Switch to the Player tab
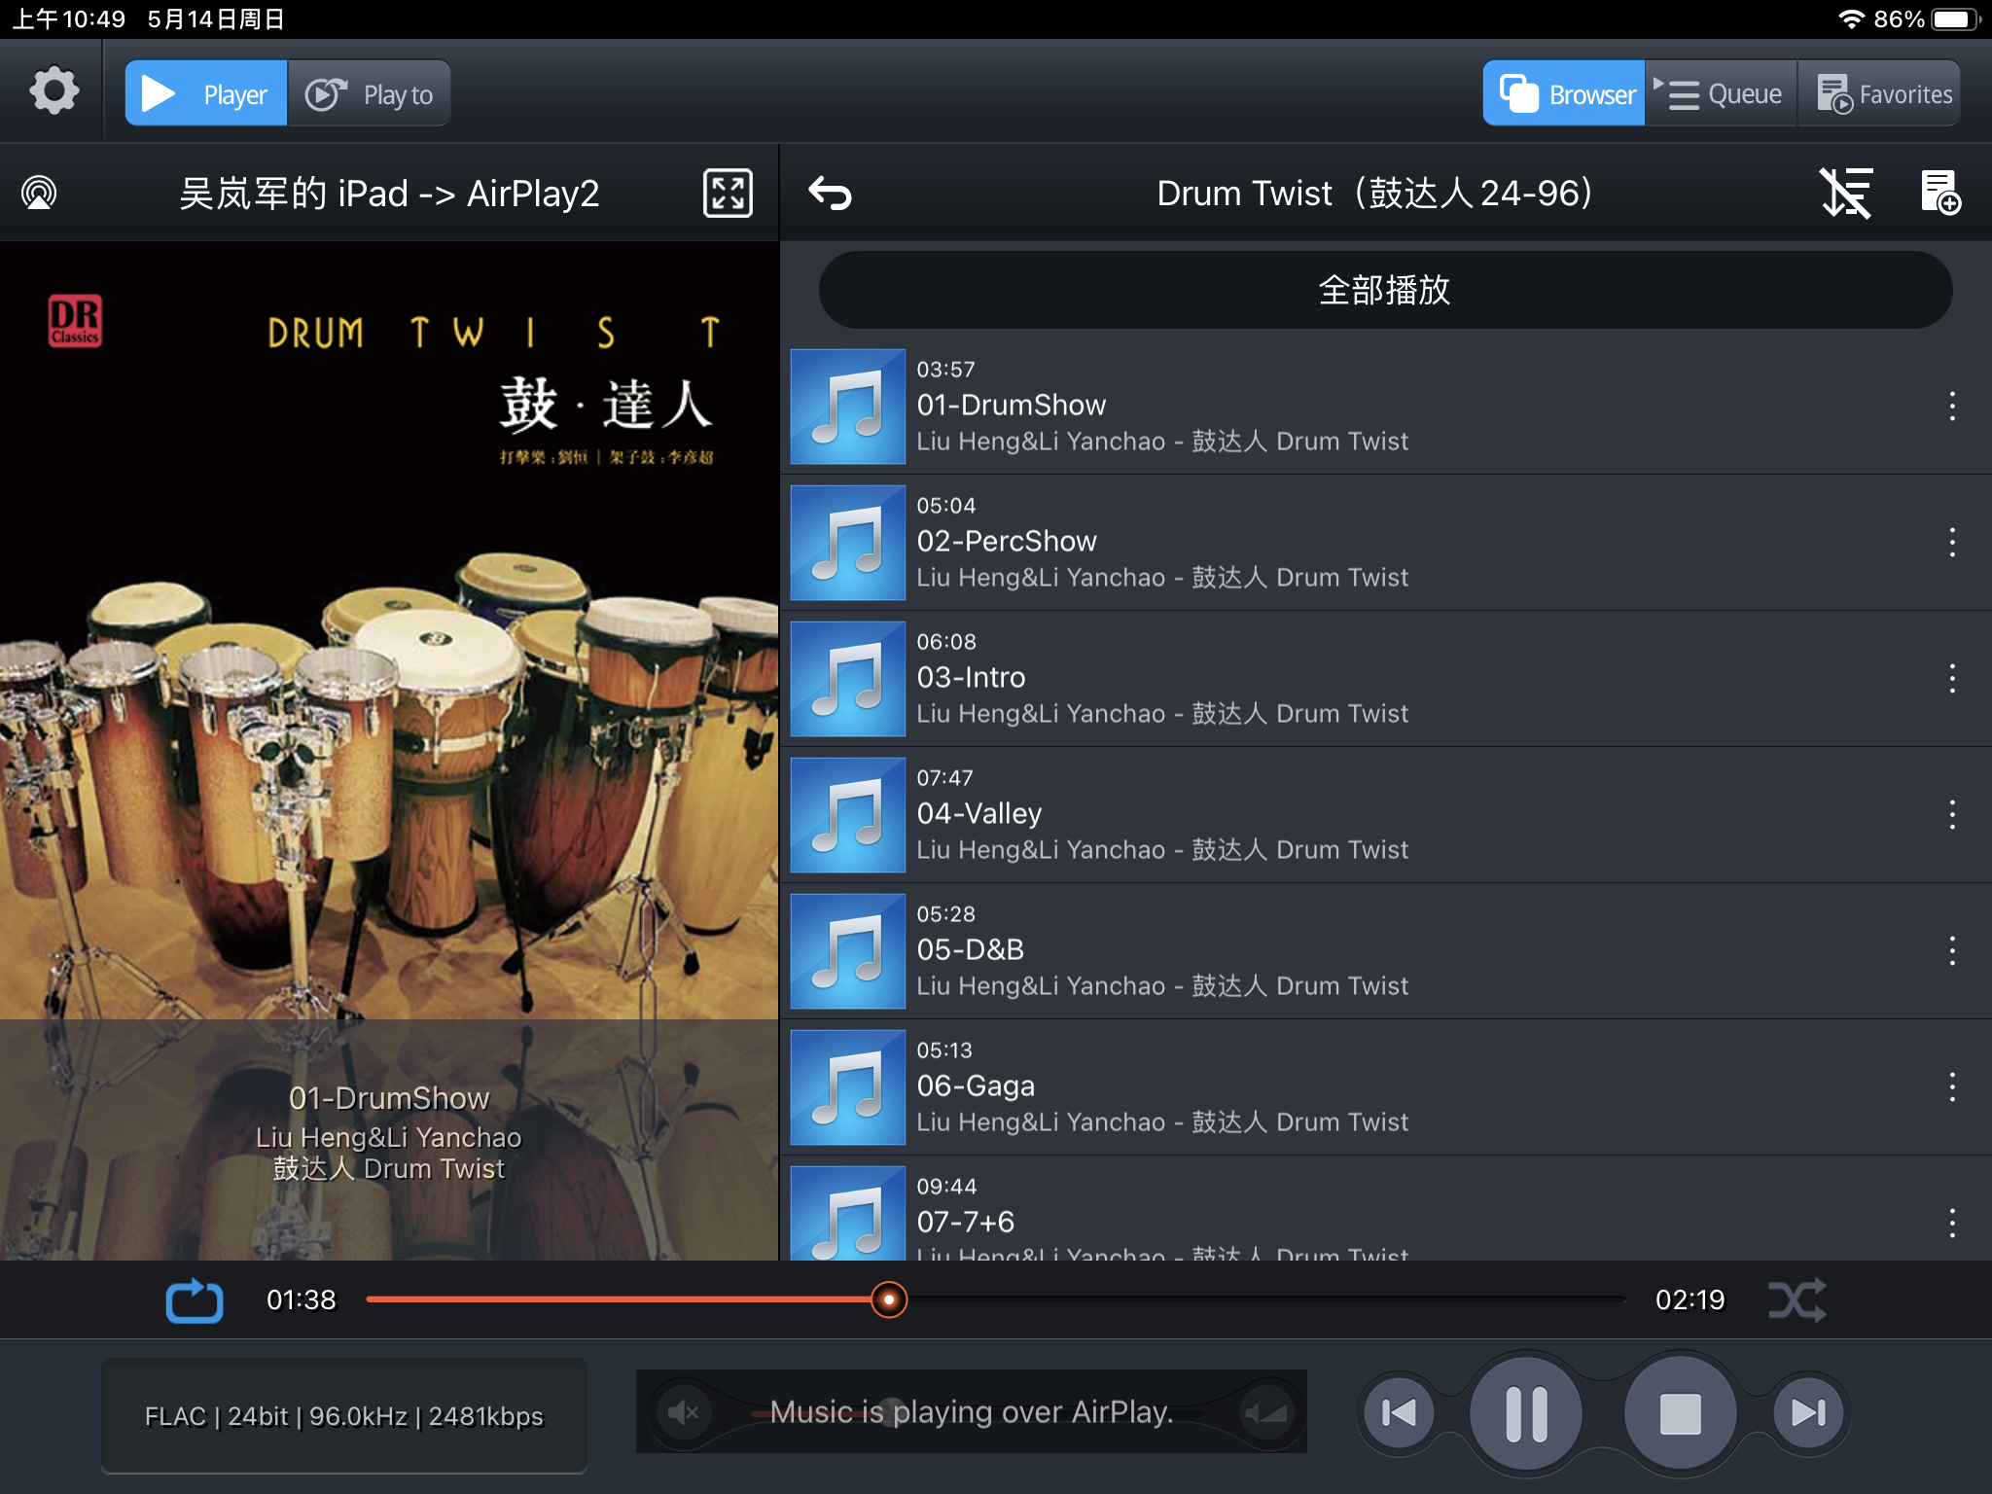The image size is (1992, 1494). pyautogui.click(x=206, y=93)
